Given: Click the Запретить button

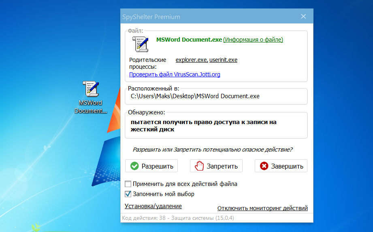Looking at the screenshot, I should pyautogui.click(x=216, y=166).
